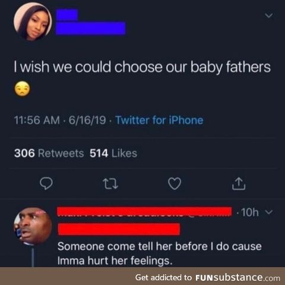Click the red-redacted replying-to line
This screenshot has width=285, height=285.
119,229
